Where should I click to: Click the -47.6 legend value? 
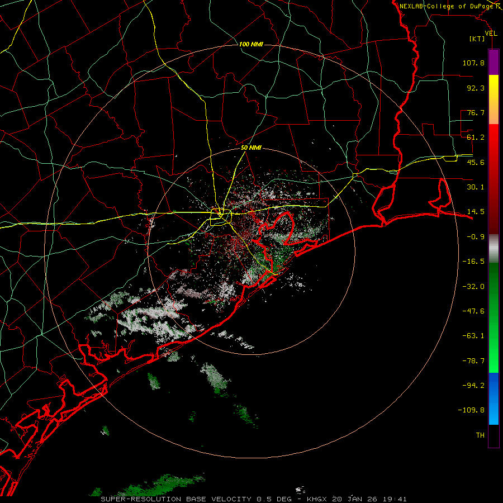point(473,311)
